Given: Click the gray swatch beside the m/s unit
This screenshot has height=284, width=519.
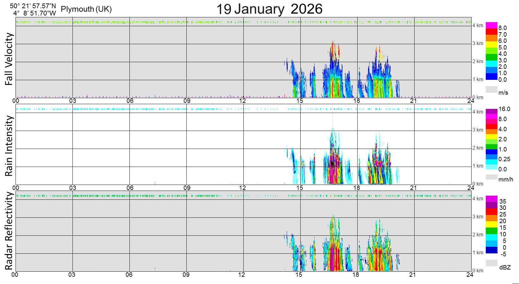Looking at the screenshot, I should pyautogui.click(x=491, y=90).
